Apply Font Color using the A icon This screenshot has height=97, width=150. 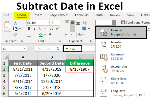pyautogui.click(x=50, y=34)
